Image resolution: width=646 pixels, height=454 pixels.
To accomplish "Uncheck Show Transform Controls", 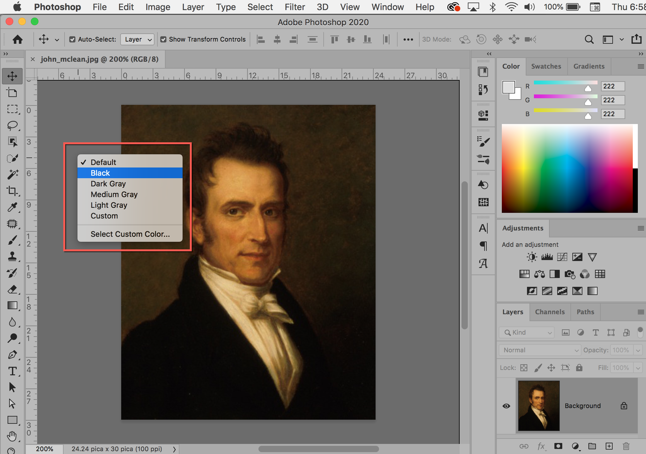I will point(164,39).
